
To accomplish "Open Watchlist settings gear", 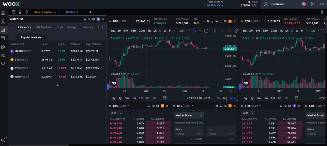I will click(93, 19).
